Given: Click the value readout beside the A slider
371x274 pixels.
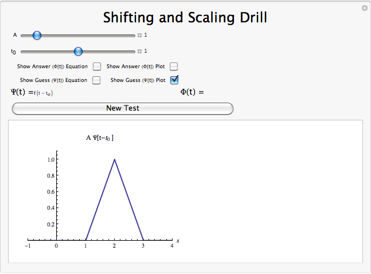Looking at the screenshot, I should point(146,36).
